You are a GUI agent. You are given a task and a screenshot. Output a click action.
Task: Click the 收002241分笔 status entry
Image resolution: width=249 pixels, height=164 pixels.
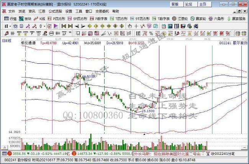[x=220, y=154]
